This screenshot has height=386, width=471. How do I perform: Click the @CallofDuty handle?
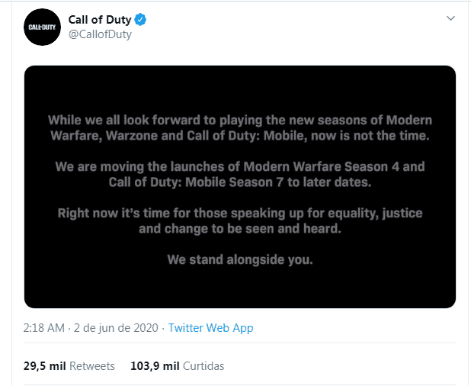click(100, 34)
